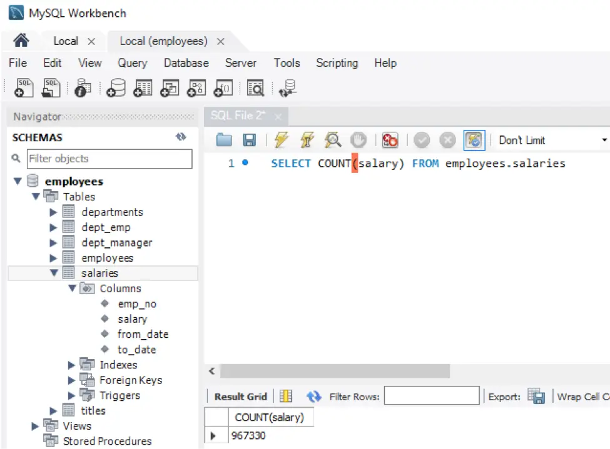Switch to the Local (employees) tab
610x449 pixels.
(x=163, y=41)
